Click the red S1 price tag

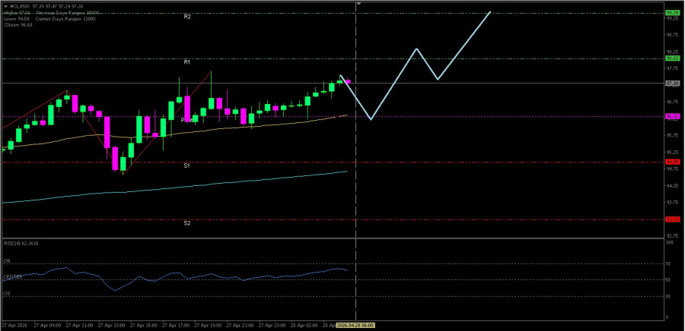672,162
